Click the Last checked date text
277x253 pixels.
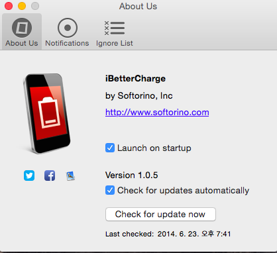click(168, 234)
